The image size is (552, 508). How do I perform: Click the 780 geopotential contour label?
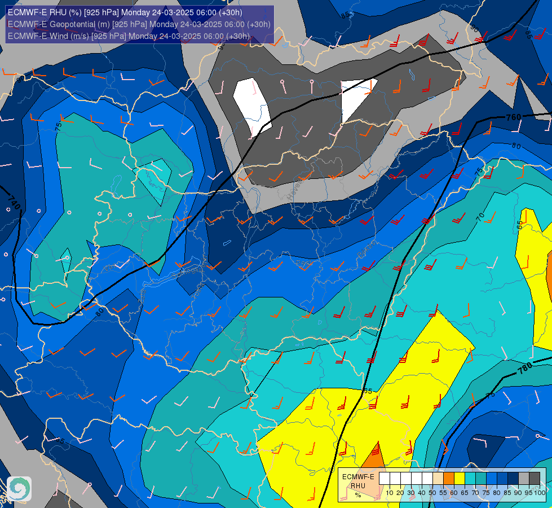pos(525,369)
